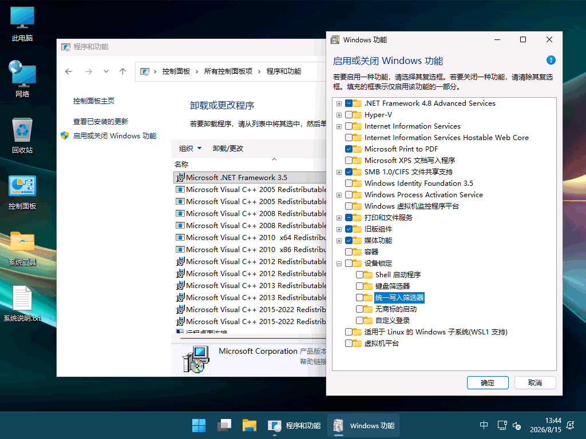Image resolution: width=586 pixels, height=439 pixels.
Task: Click the Windows 功能 title bar icon
Action: [x=335, y=39]
